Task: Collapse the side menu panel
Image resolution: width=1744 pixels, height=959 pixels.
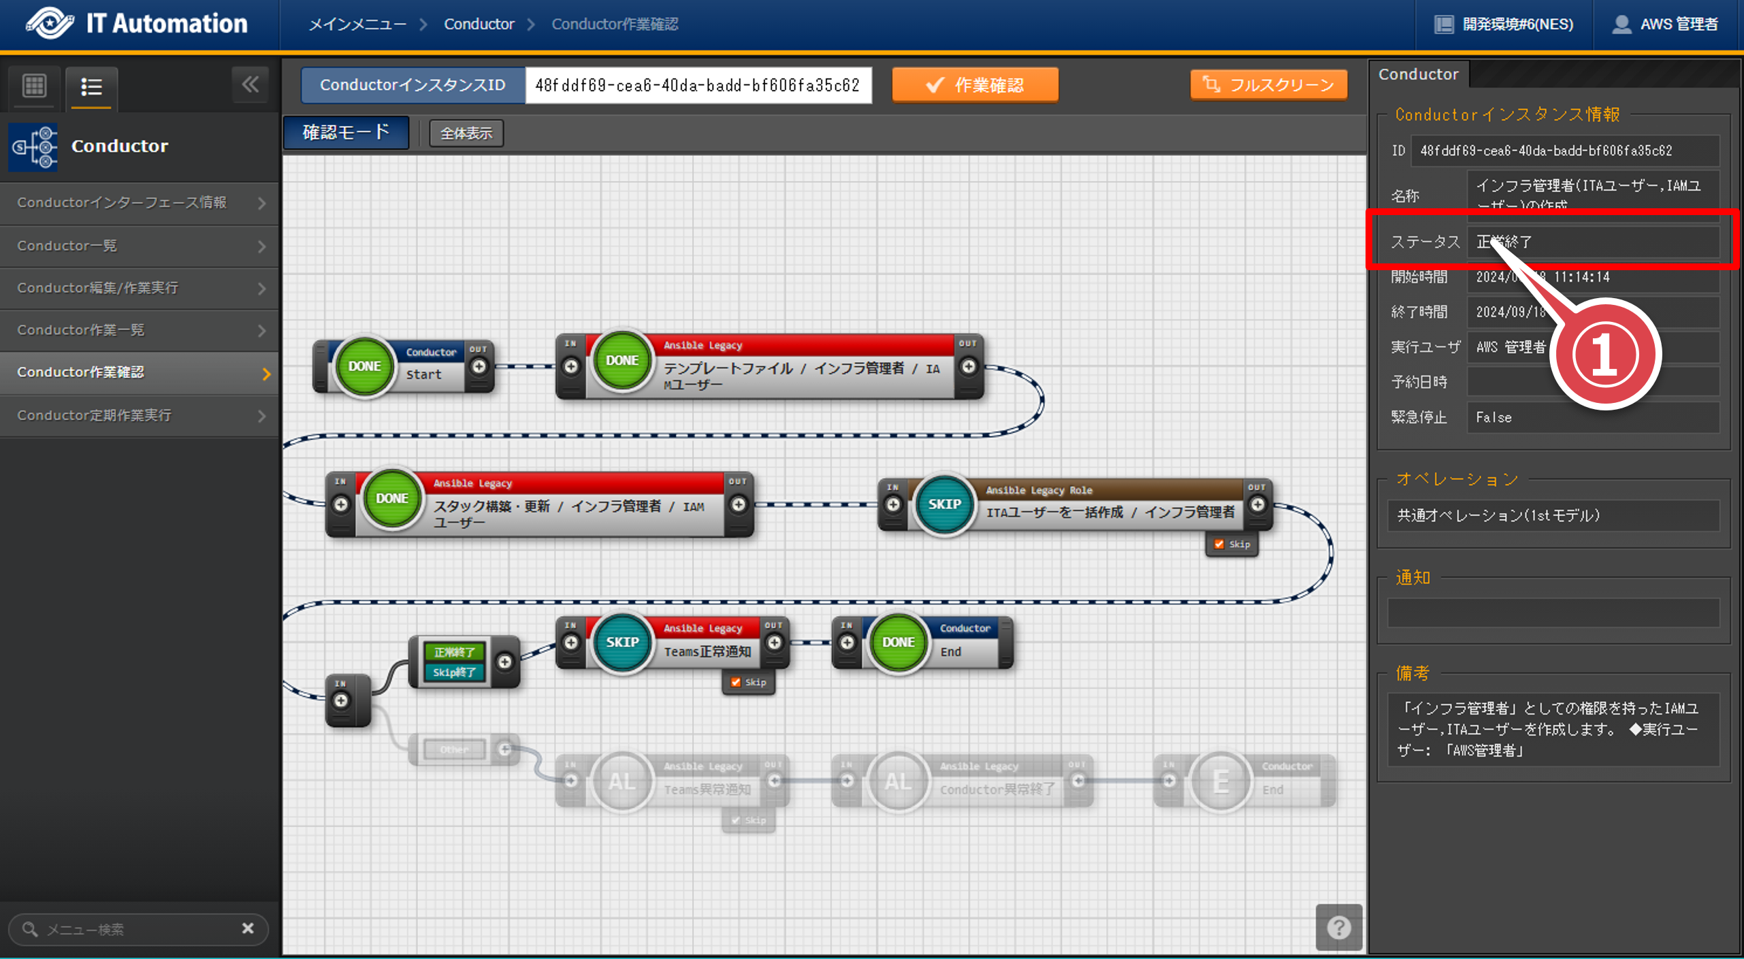Action: click(x=250, y=85)
